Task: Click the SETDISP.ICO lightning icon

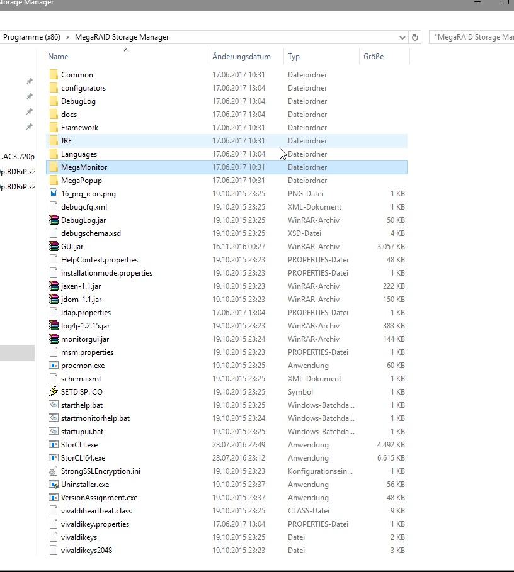Action: click(54, 392)
